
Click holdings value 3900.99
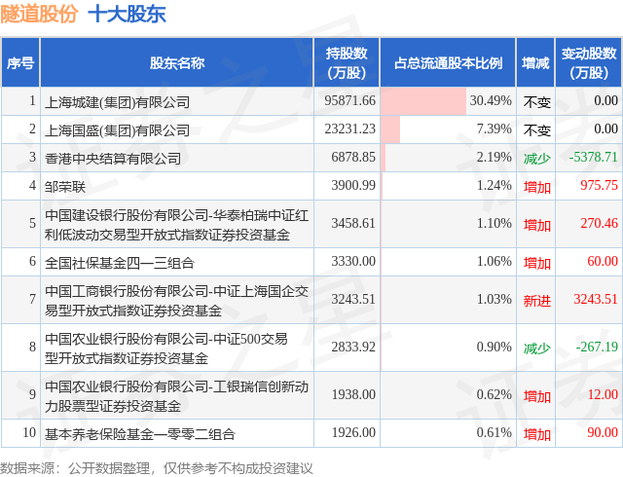(x=353, y=185)
